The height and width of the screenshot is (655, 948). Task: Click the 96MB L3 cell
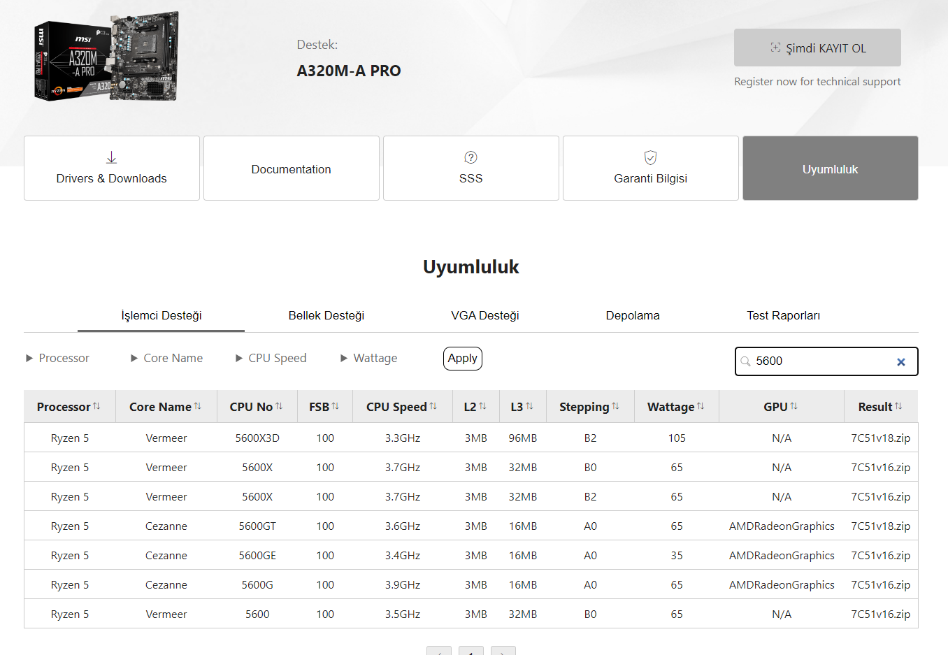[x=523, y=438]
